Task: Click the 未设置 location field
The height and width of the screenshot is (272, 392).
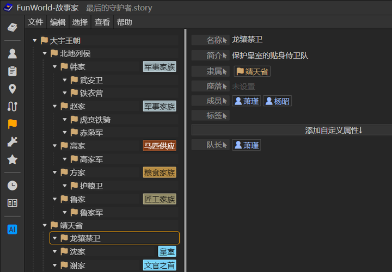Action: pyautogui.click(x=243, y=86)
